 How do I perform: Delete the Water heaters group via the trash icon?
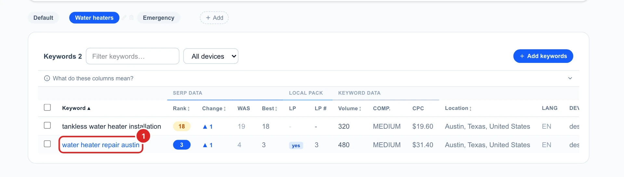click(131, 18)
